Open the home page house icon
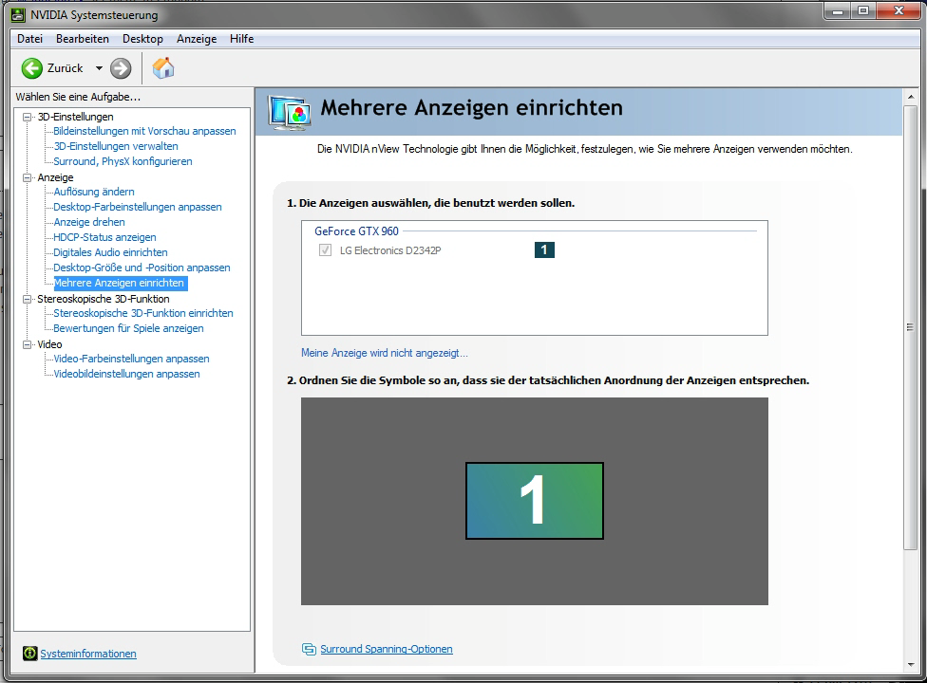Screen dimensions: 927x683 coord(163,68)
